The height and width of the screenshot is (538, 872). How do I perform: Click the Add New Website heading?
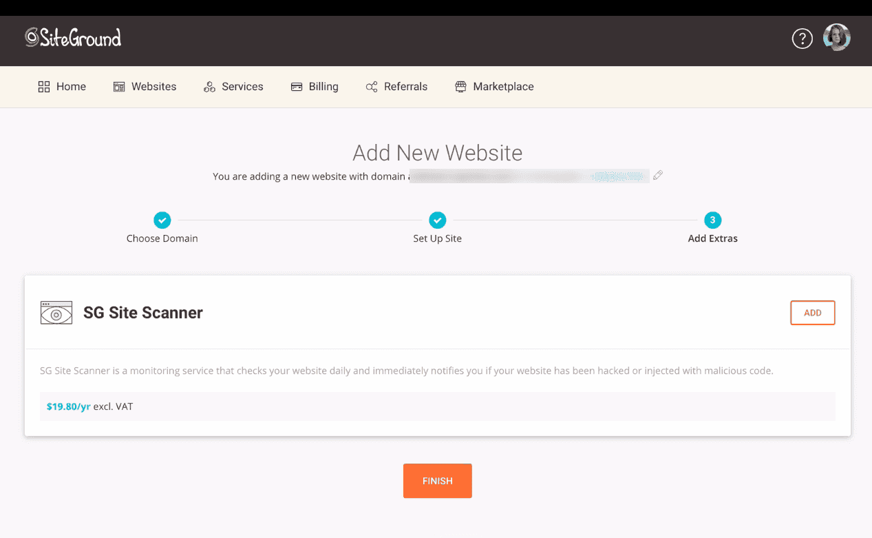point(437,153)
